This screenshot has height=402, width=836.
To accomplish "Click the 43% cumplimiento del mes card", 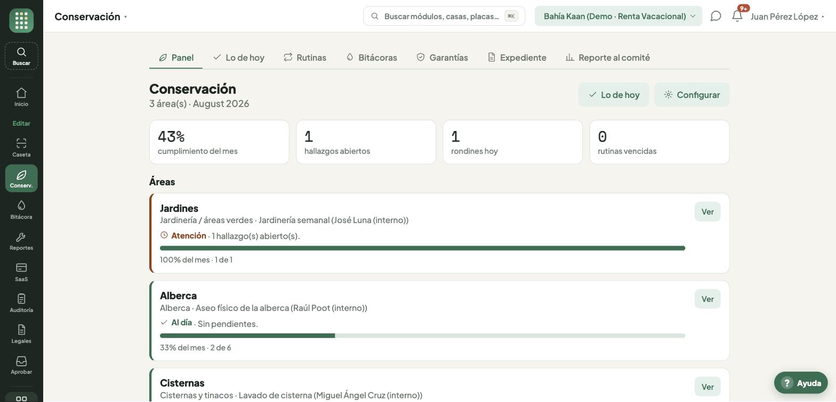I will click(x=219, y=142).
